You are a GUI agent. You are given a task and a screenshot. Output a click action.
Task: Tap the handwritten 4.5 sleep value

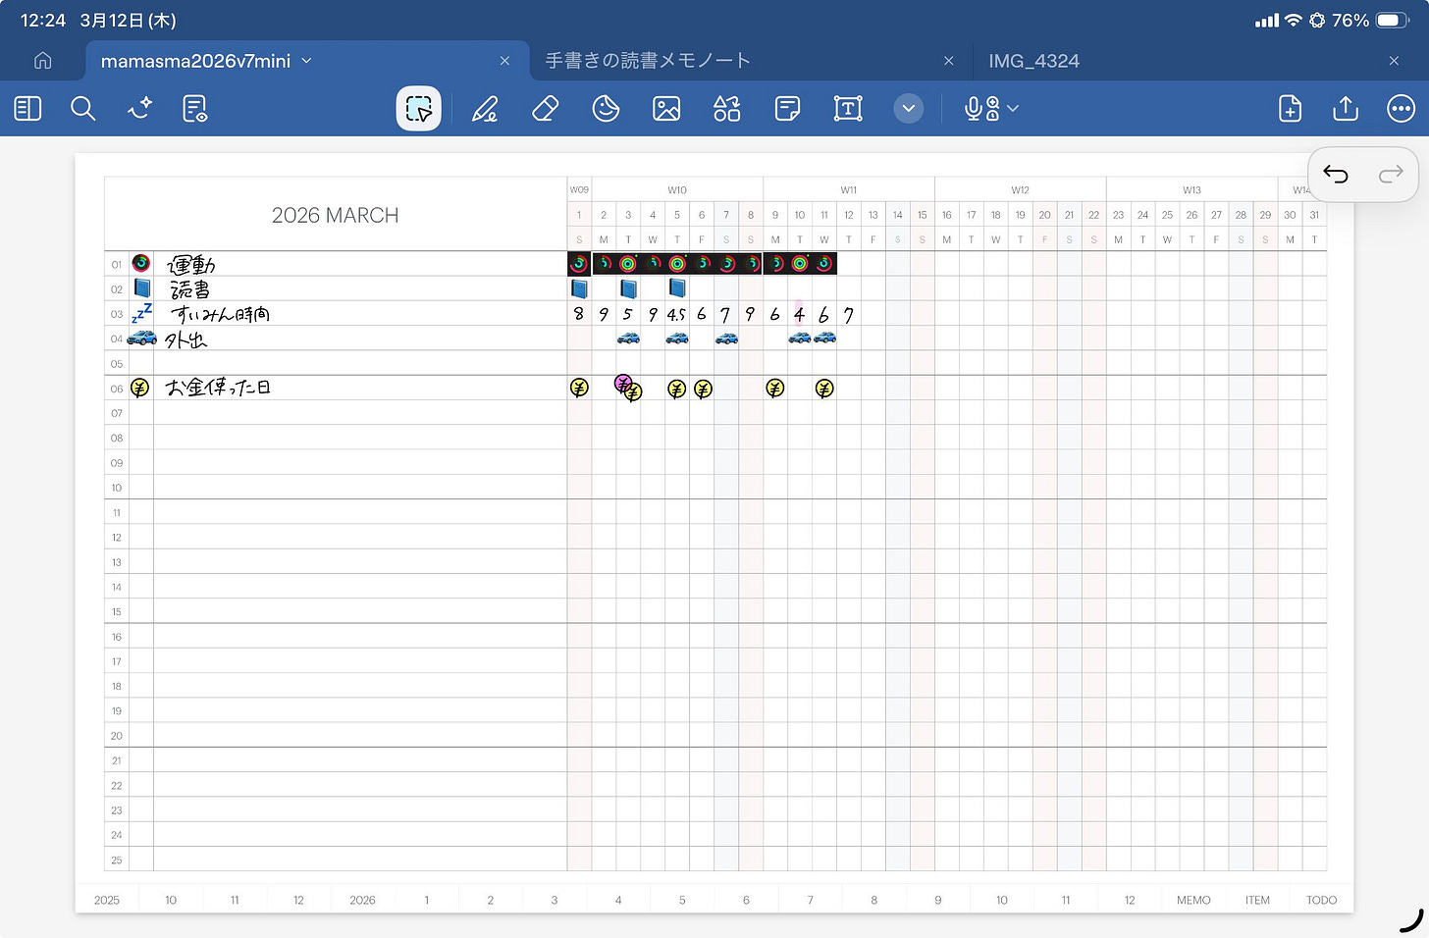click(x=676, y=315)
